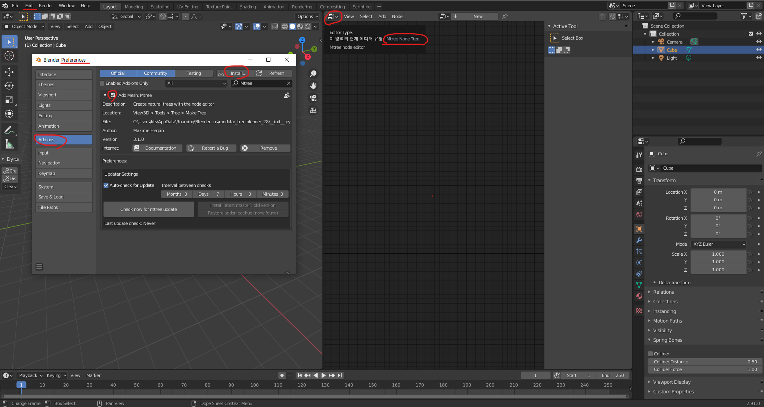Click the Install... add-on button
The width and height of the screenshot is (764, 407).
pyautogui.click(x=234, y=73)
